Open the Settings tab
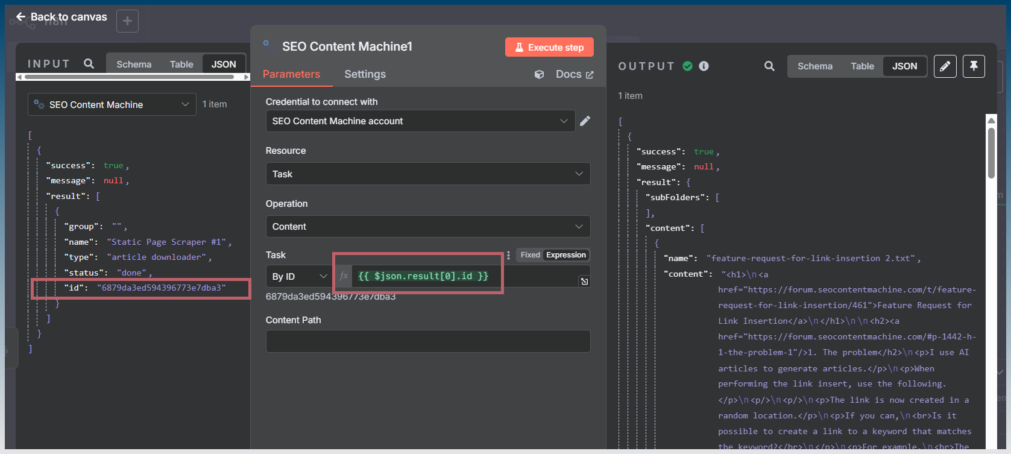 pyautogui.click(x=365, y=74)
